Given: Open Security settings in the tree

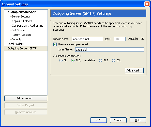Looking at the screenshot, I should [x=17, y=39].
